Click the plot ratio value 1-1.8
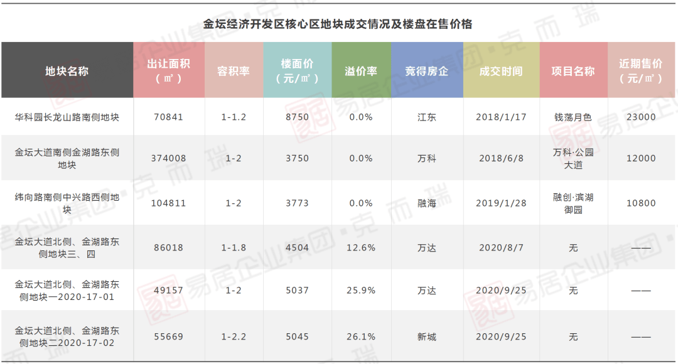This screenshot has height=364, width=678. pyautogui.click(x=234, y=248)
